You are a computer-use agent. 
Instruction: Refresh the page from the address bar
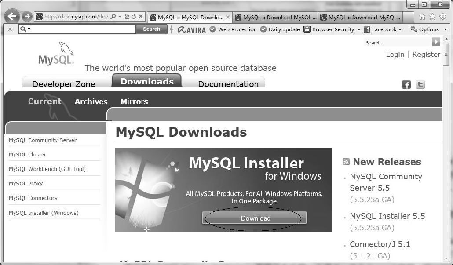pyautogui.click(x=133, y=16)
